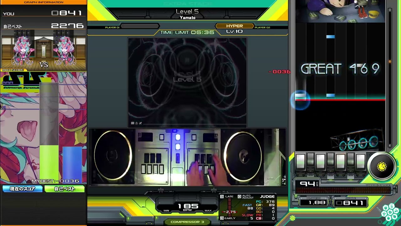Click the SLOW 5 counter
401x226 pixels.
tap(248, 217)
